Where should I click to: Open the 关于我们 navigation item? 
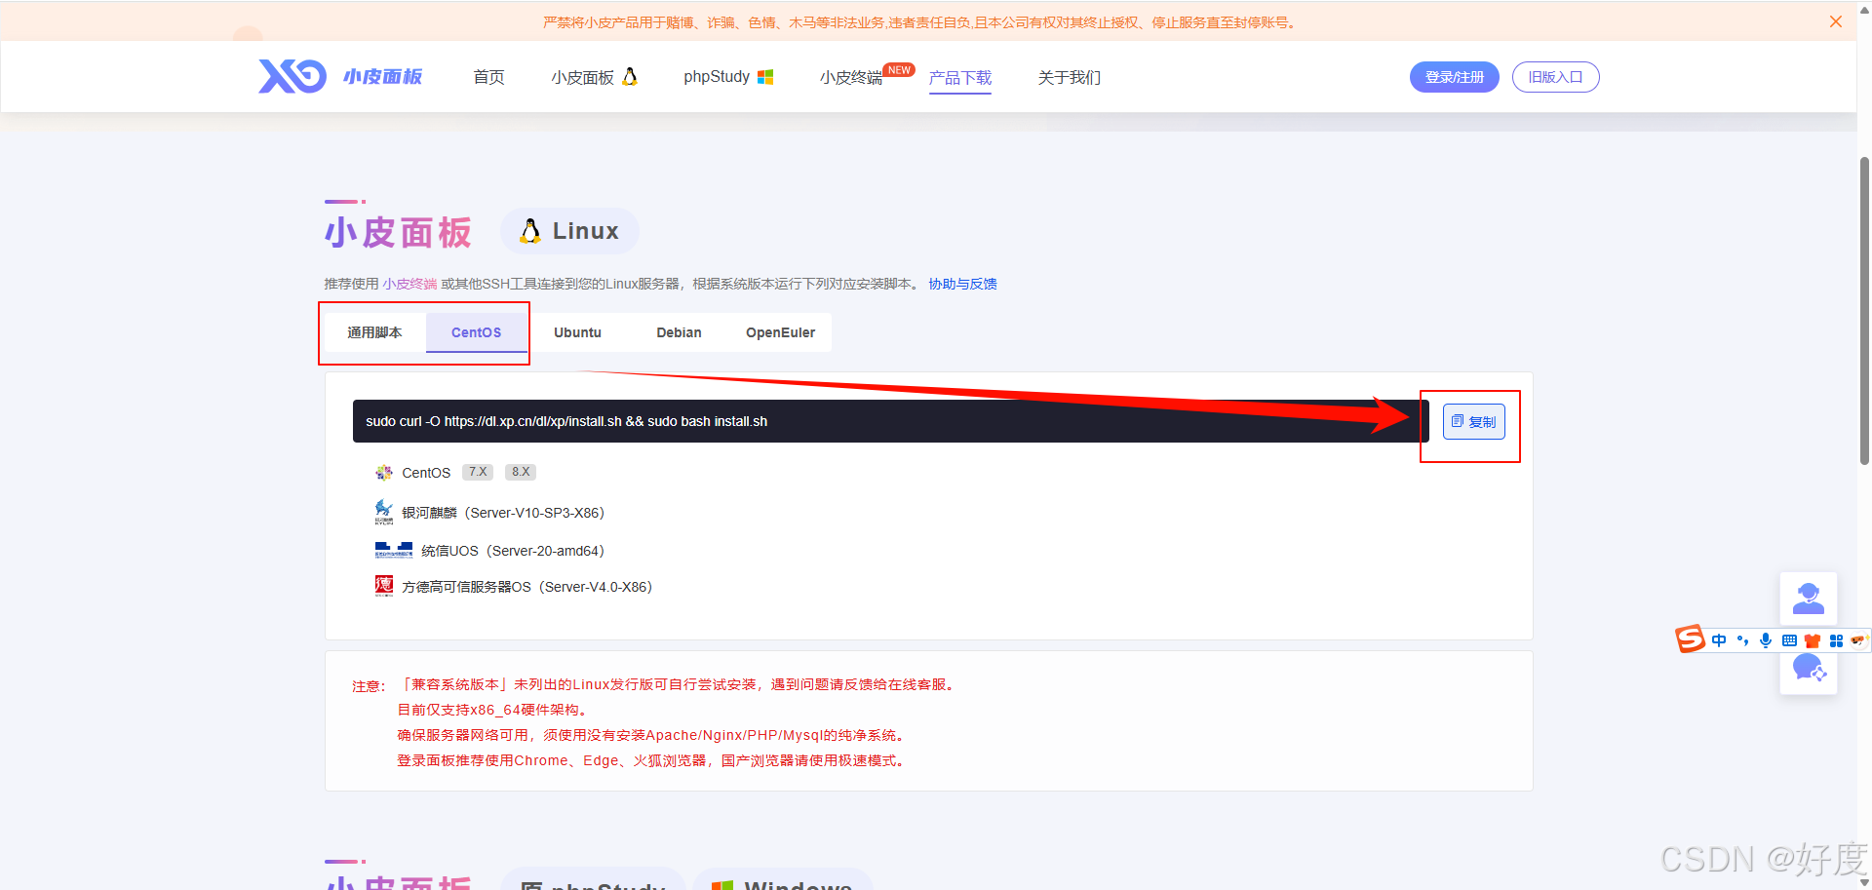(1070, 77)
